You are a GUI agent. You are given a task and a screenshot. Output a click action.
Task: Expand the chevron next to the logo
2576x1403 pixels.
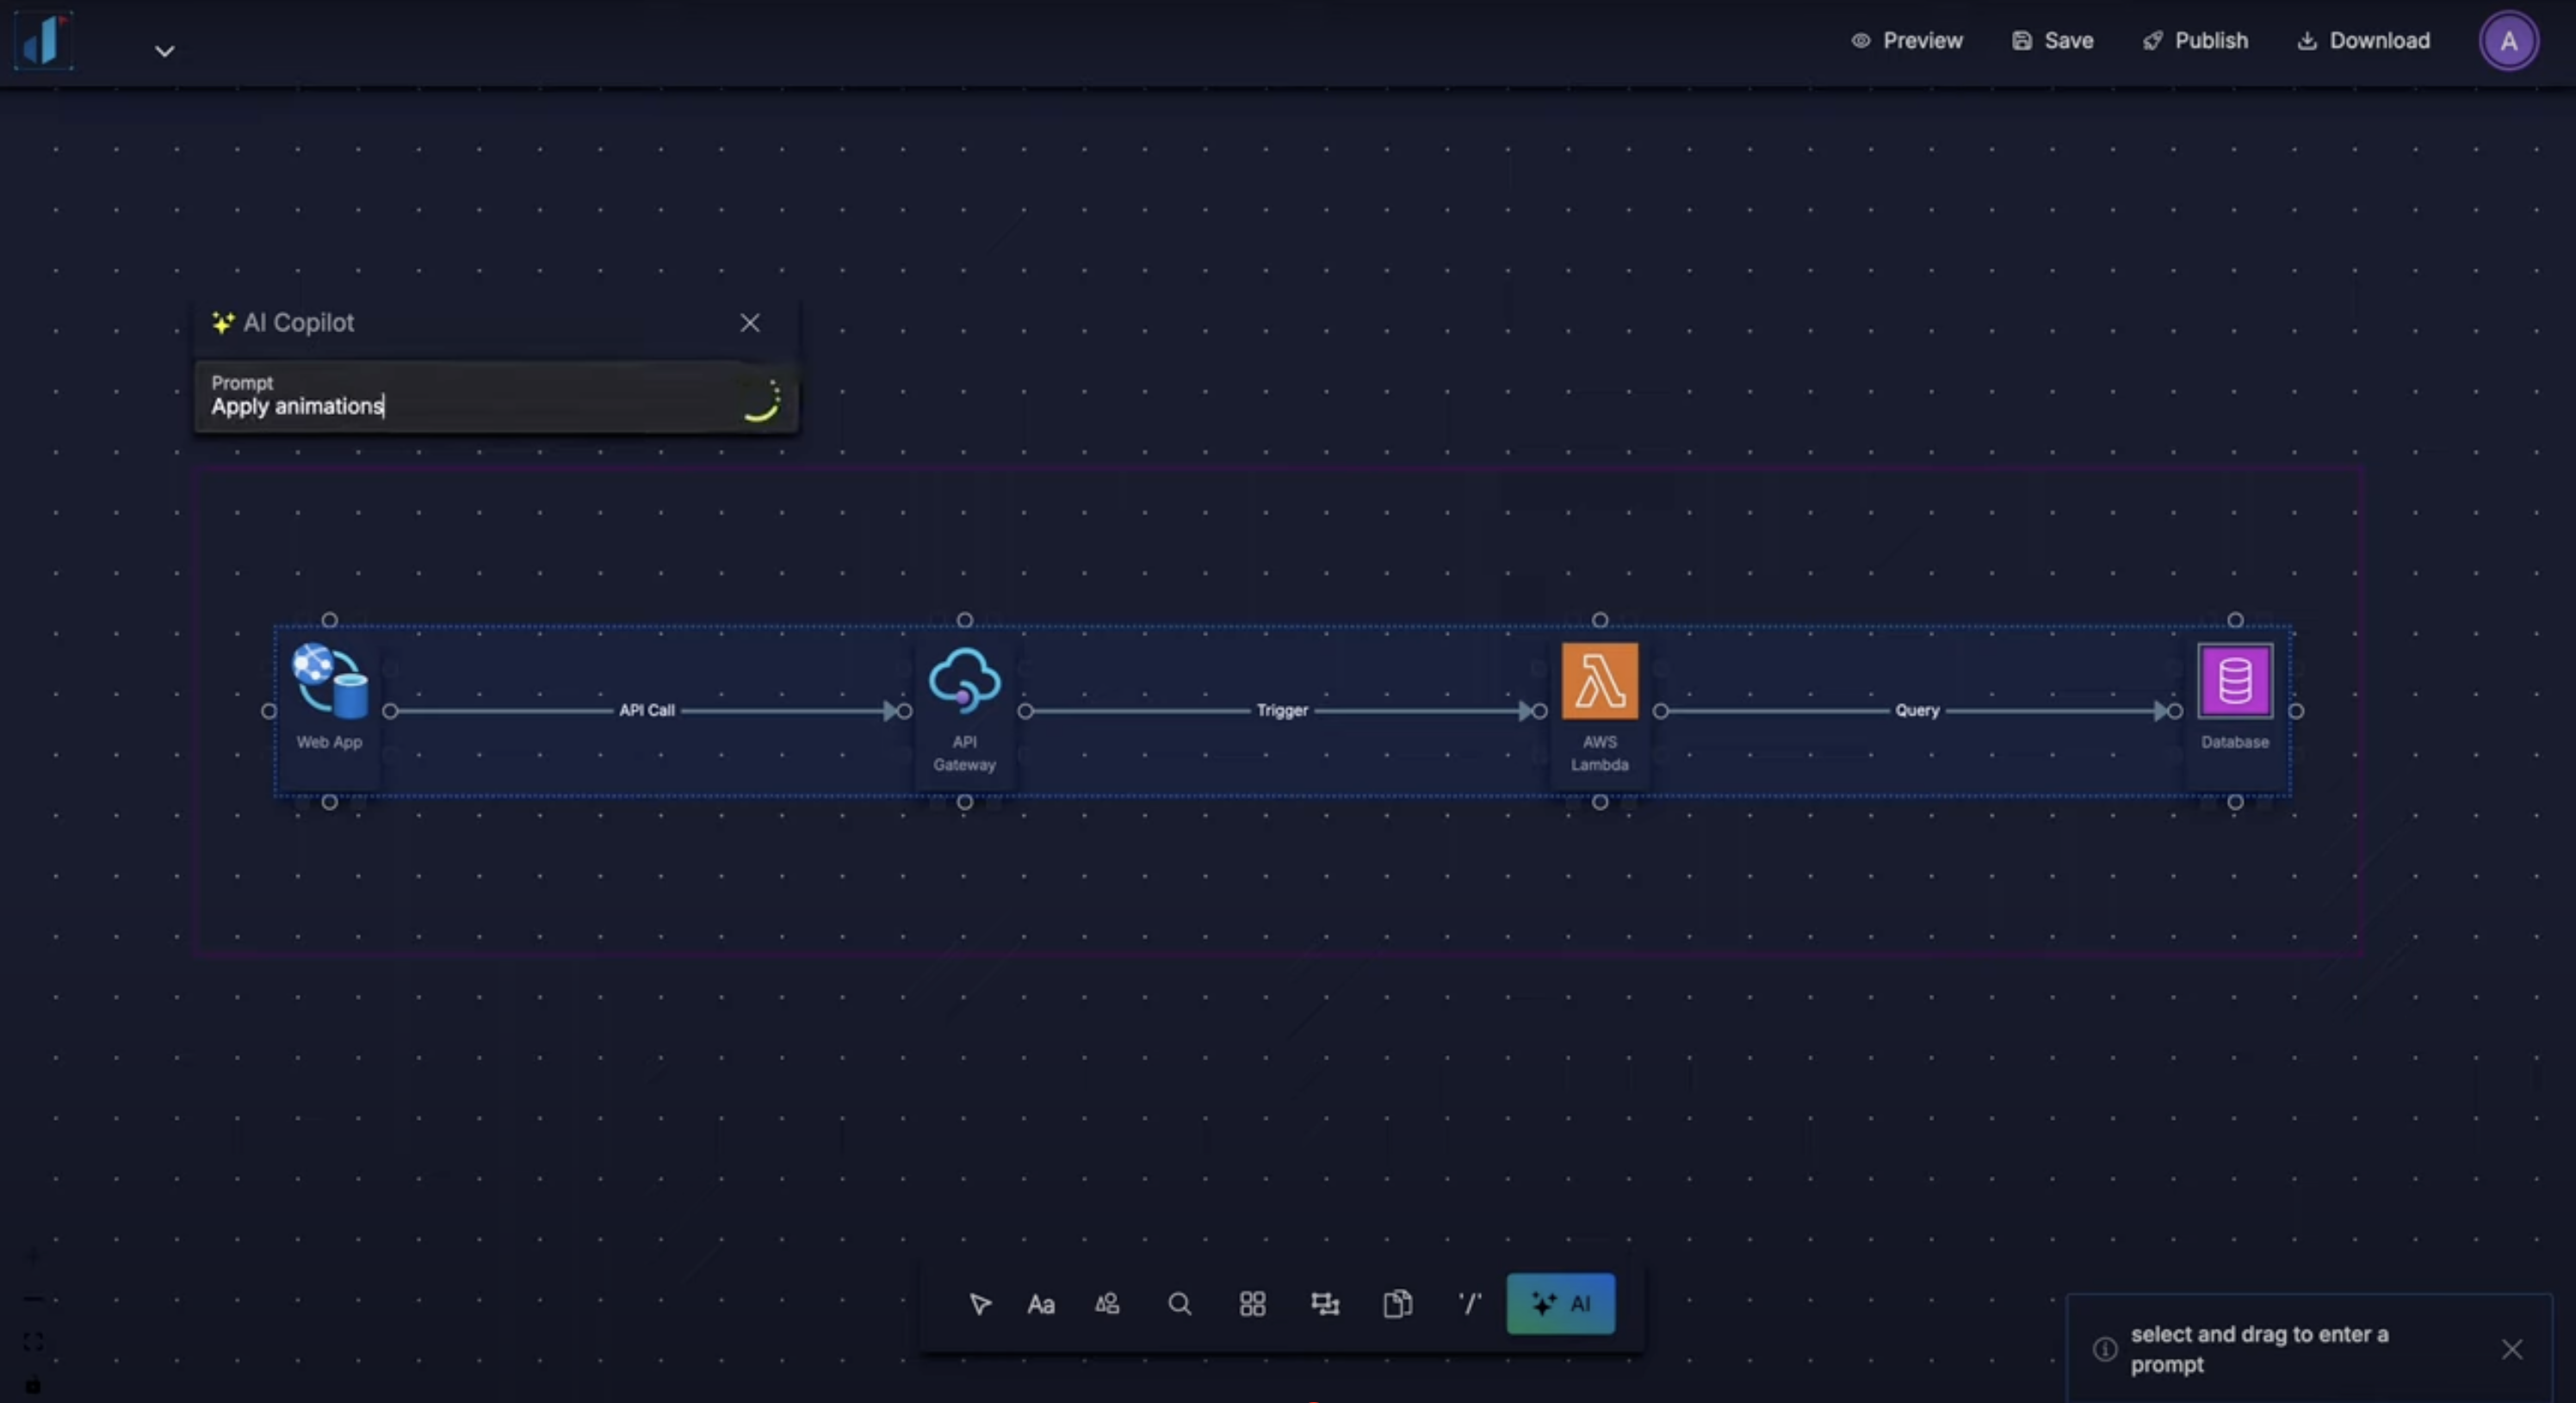tap(165, 51)
